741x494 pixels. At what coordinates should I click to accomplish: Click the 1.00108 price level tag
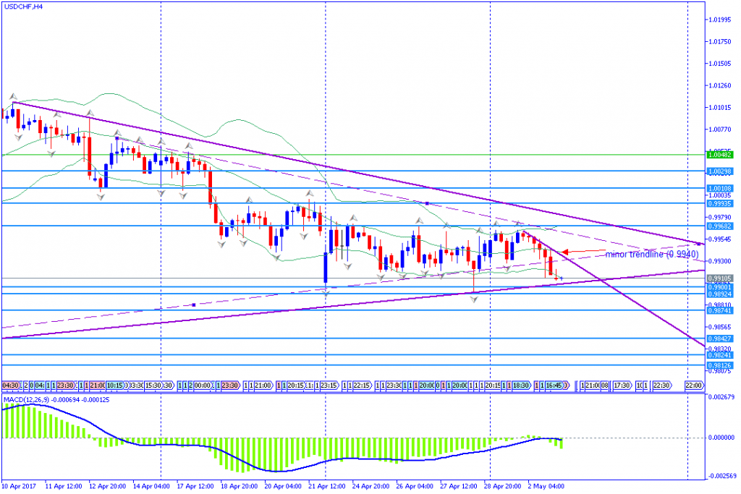[x=720, y=188]
